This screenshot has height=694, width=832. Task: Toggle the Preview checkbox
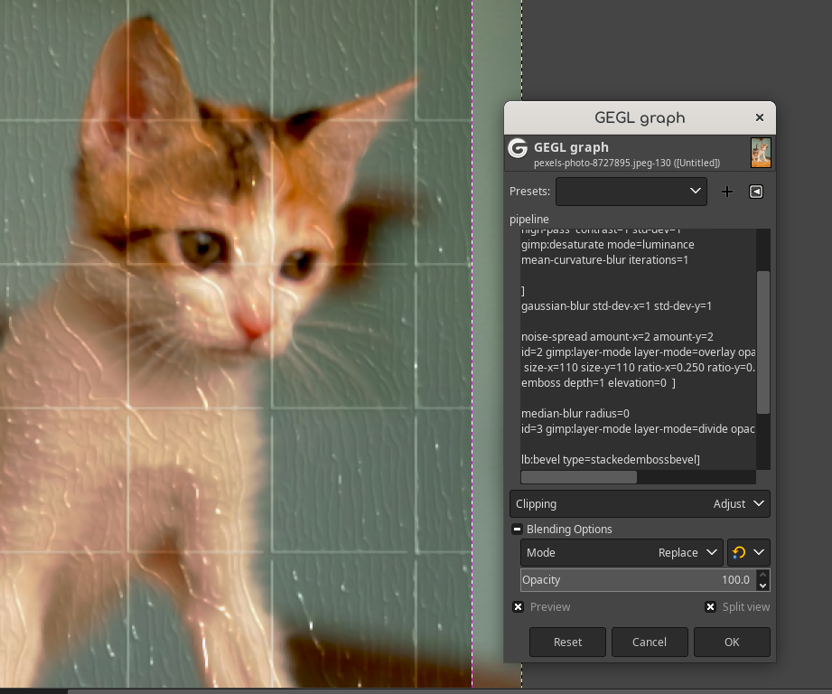[518, 606]
